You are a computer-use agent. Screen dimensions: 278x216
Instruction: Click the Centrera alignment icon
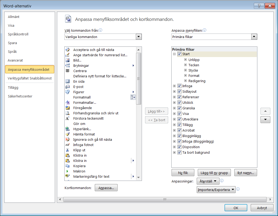coord(68,71)
